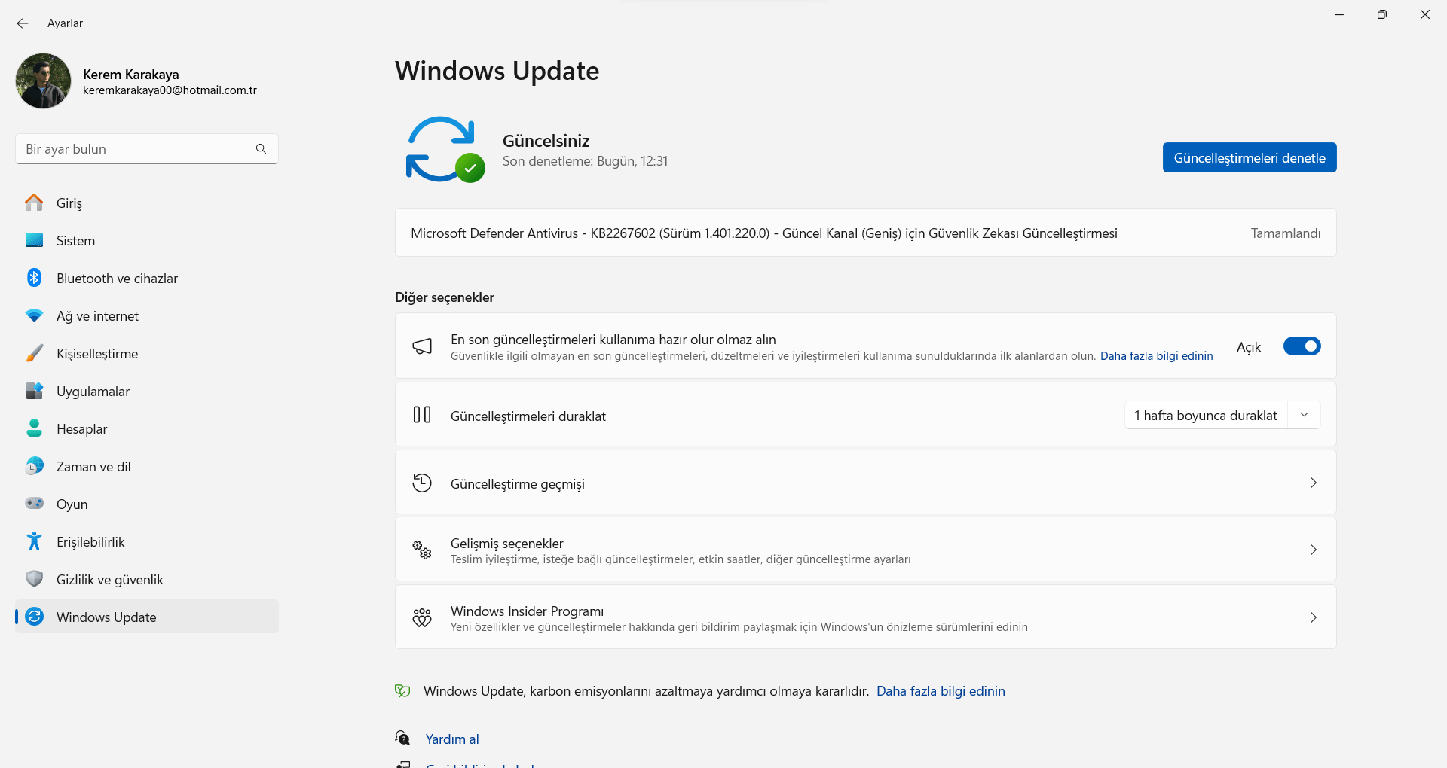The width and height of the screenshot is (1447, 768).
Task: Expand Güncelleştirme geçmişi chevron
Action: tap(1314, 483)
